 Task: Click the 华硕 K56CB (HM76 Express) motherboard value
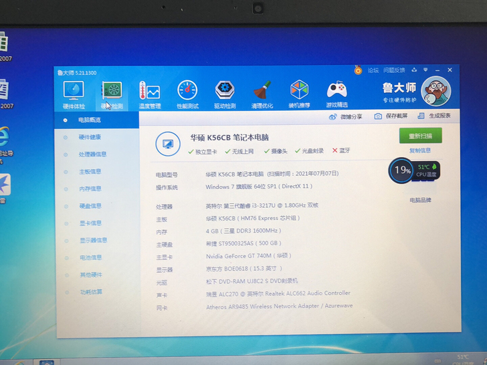click(x=253, y=218)
